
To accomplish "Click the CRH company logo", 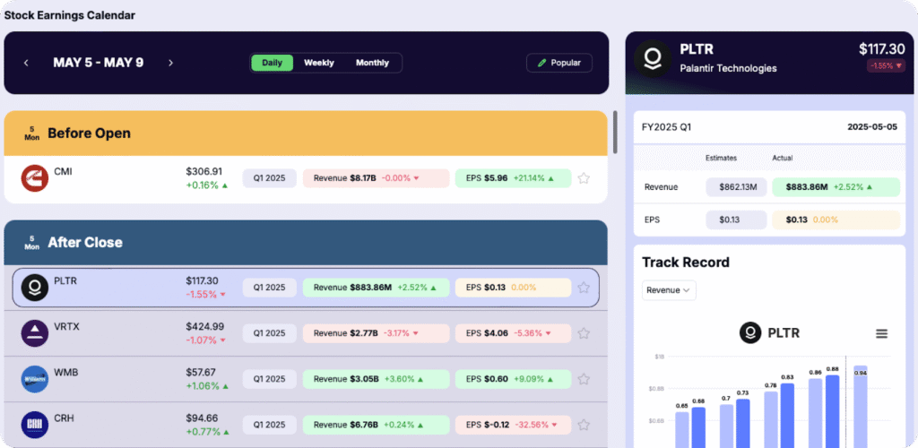I will click(x=35, y=425).
